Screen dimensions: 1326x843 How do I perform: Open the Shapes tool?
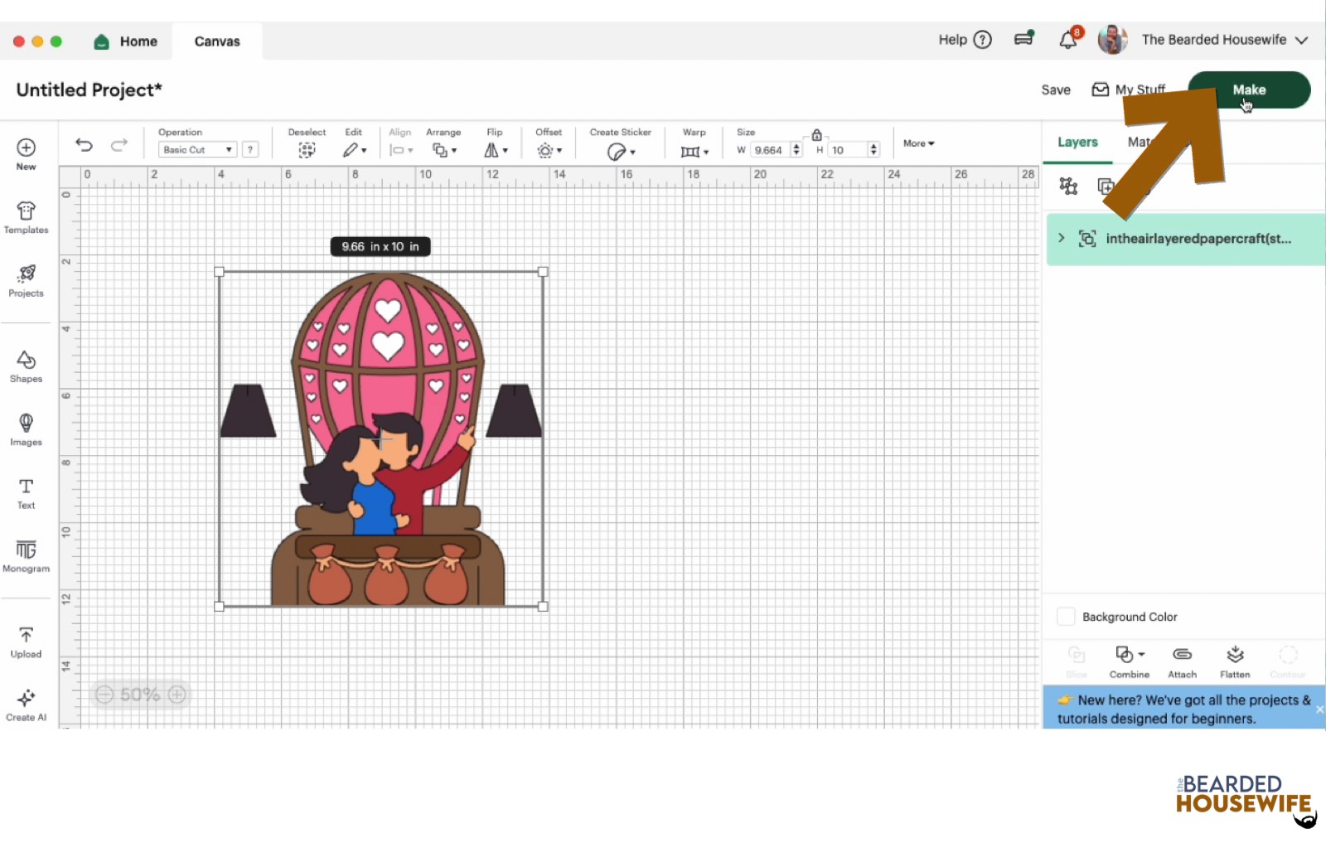26,366
